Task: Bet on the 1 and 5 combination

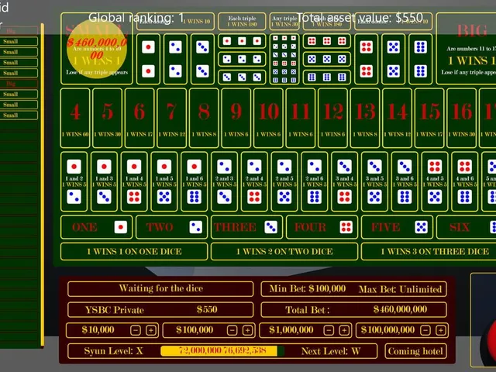Action: [164, 181]
